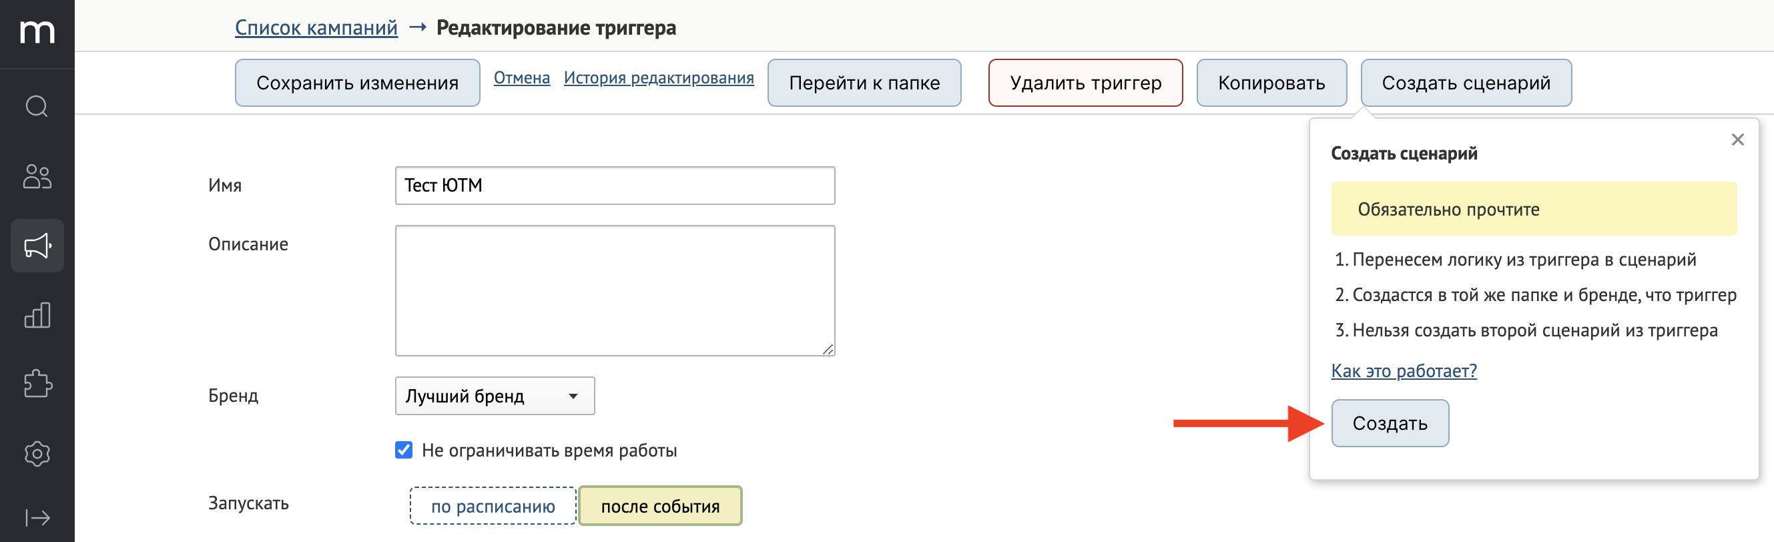Open the Как это работает? link
Screen dimensions: 1774x542
pos(1404,370)
